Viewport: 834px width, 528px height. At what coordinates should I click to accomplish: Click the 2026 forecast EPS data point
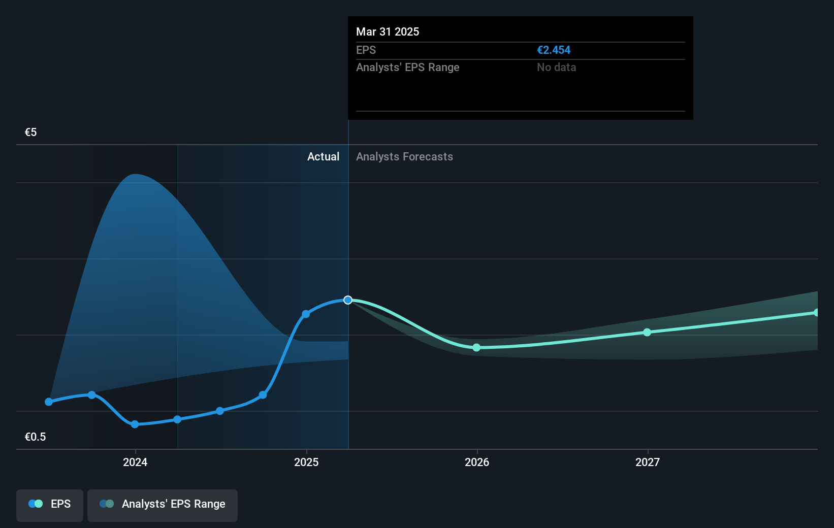tap(476, 348)
